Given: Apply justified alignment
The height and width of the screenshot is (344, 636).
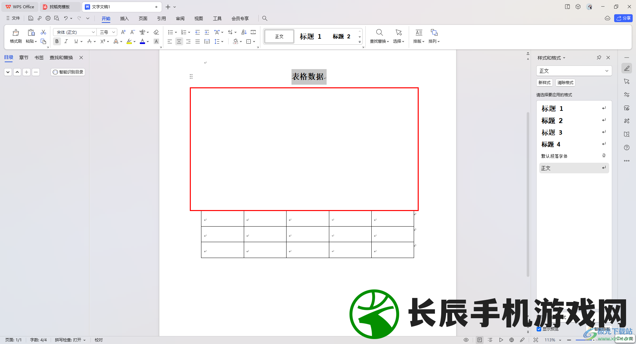Looking at the screenshot, I should click(x=197, y=41).
